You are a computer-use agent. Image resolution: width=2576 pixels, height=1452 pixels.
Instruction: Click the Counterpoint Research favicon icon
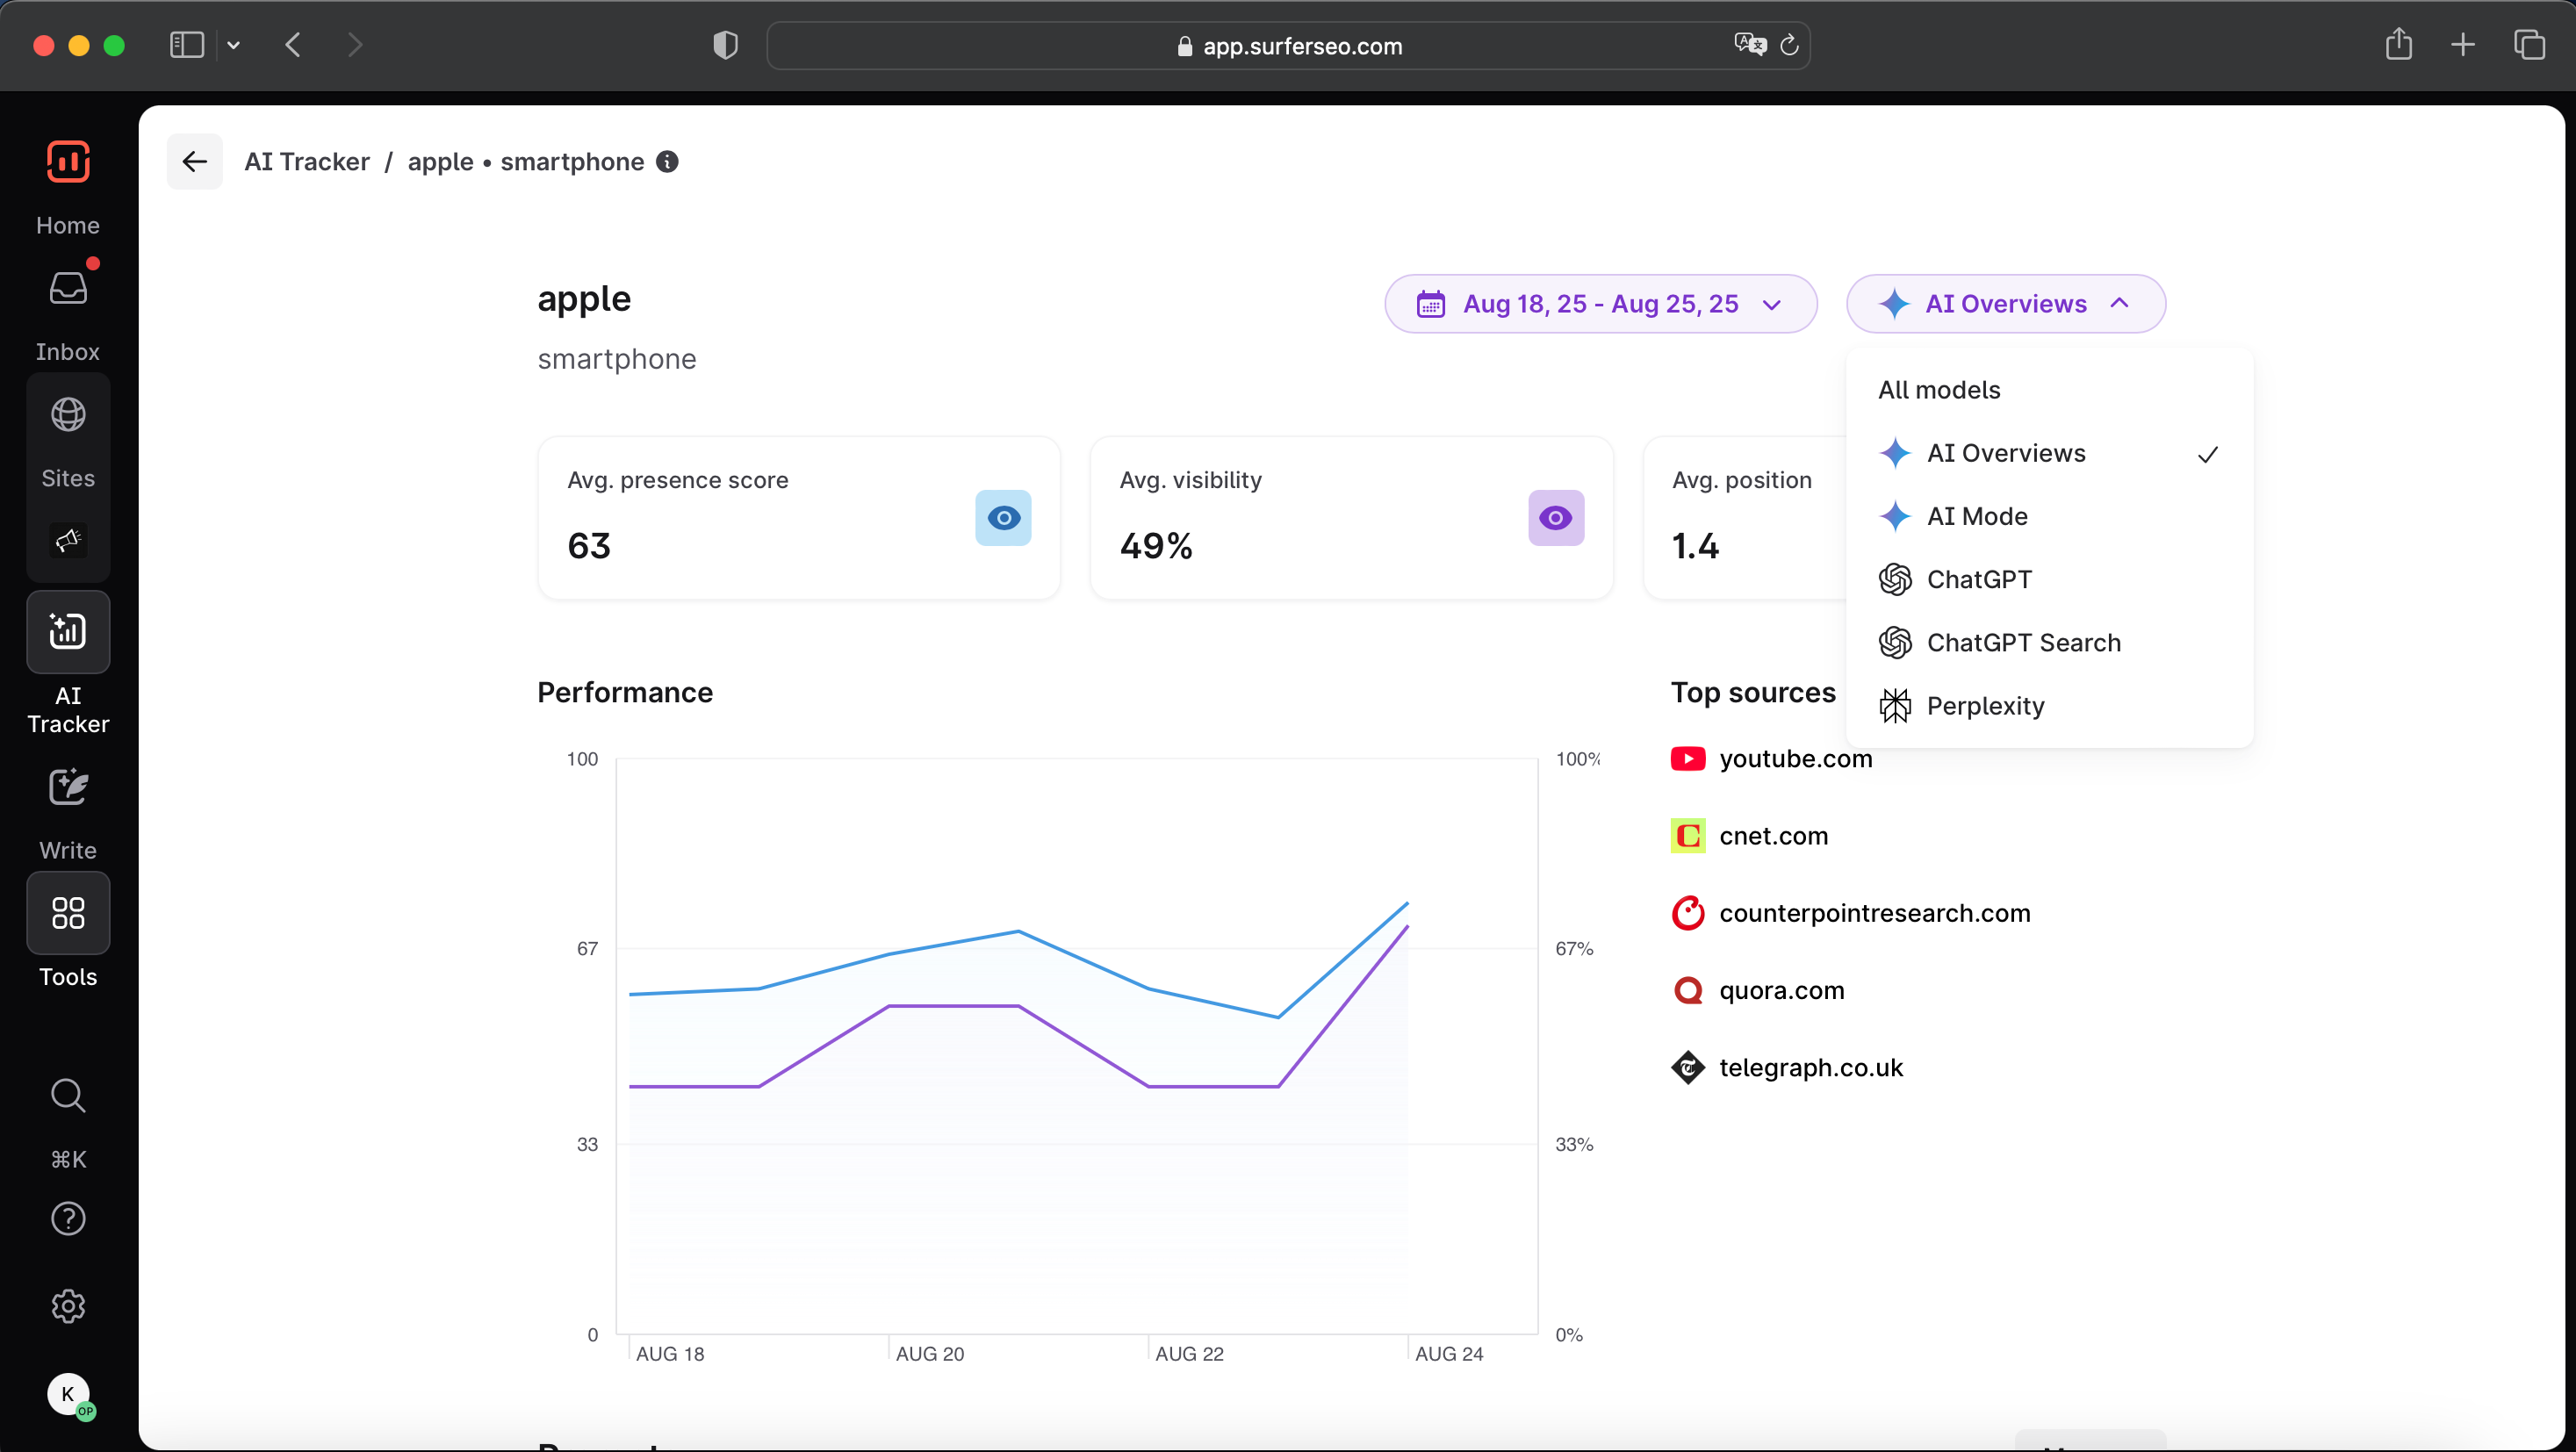pyautogui.click(x=1688, y=913)
